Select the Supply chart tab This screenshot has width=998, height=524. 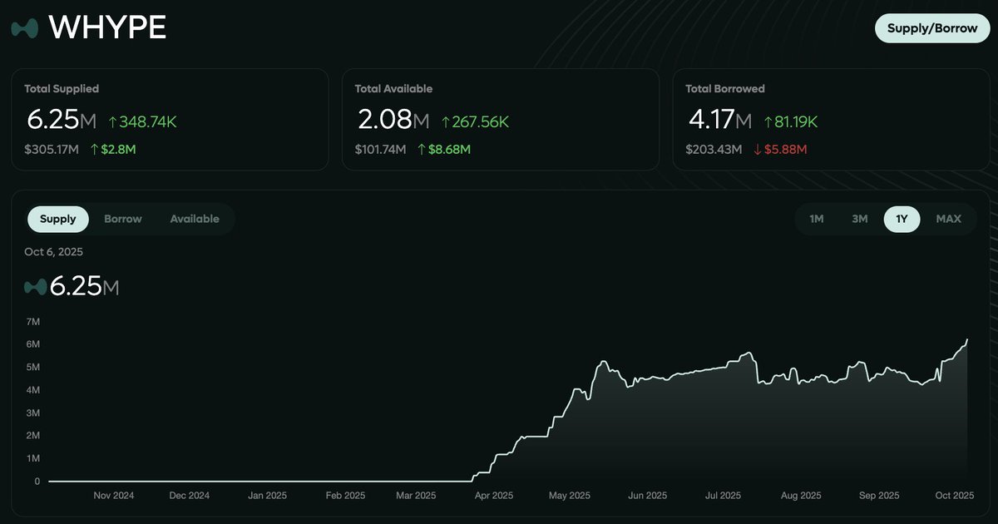point(58,219)
